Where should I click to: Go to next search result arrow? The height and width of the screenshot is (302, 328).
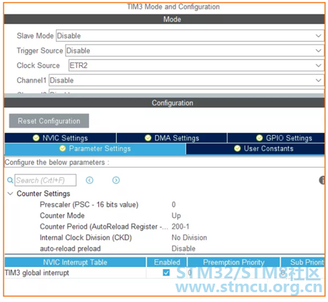coord(116,180)
